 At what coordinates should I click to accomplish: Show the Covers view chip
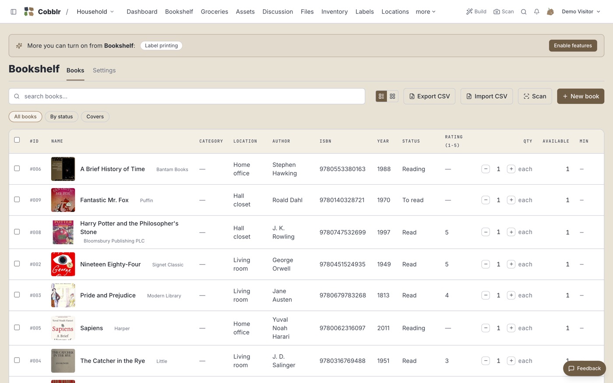pyautogui.click(x=95, y=117)
